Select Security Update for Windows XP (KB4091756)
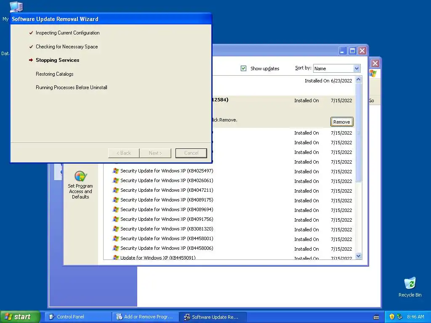The image size is (431, 323). pos(167,219)
